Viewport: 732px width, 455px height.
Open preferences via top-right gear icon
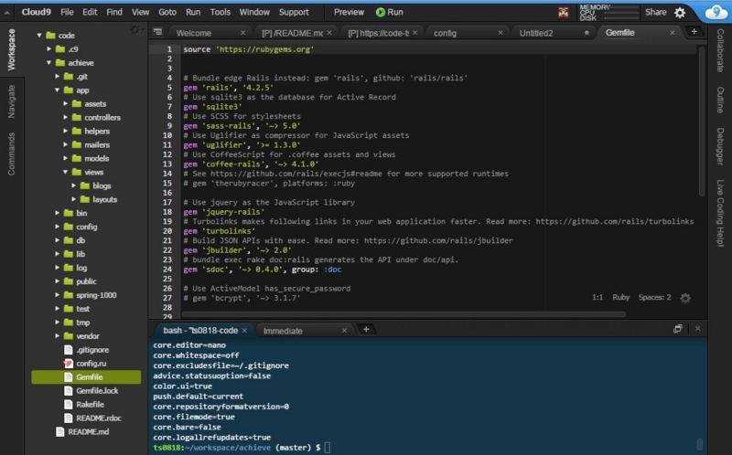[x=680, y=13]
